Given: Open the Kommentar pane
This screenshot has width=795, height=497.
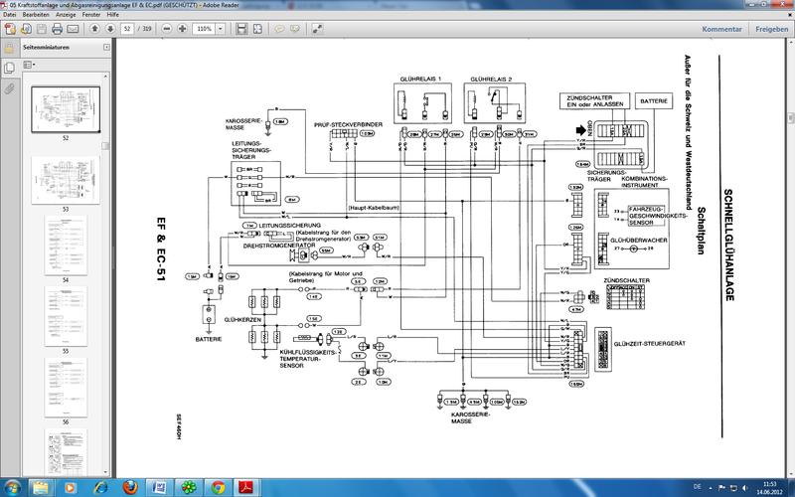Looking at the screenshot, I should pyautogui.click(x=722, y=30).
